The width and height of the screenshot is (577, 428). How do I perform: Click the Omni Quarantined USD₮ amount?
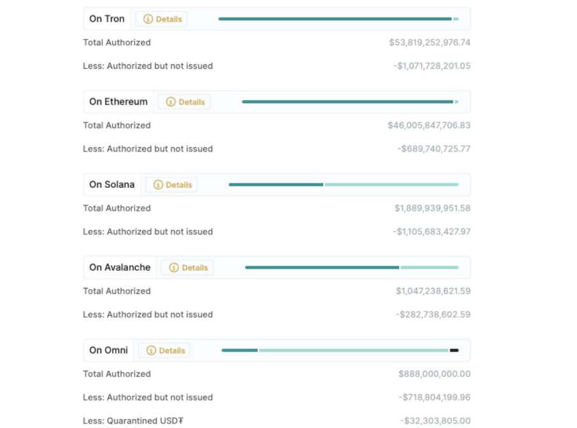436,421
